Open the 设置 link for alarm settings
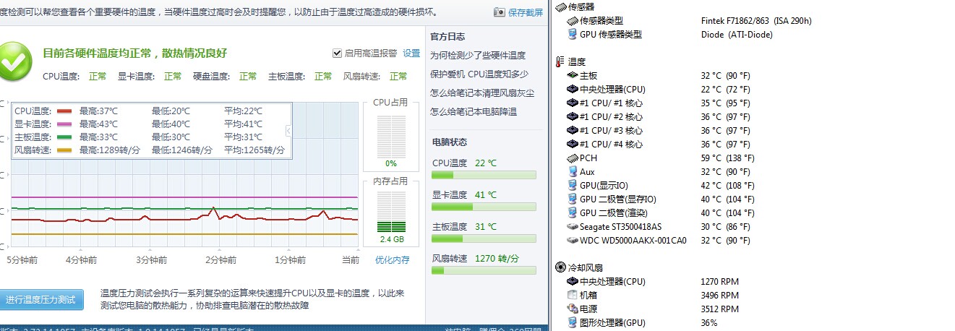 coord(411,53)
